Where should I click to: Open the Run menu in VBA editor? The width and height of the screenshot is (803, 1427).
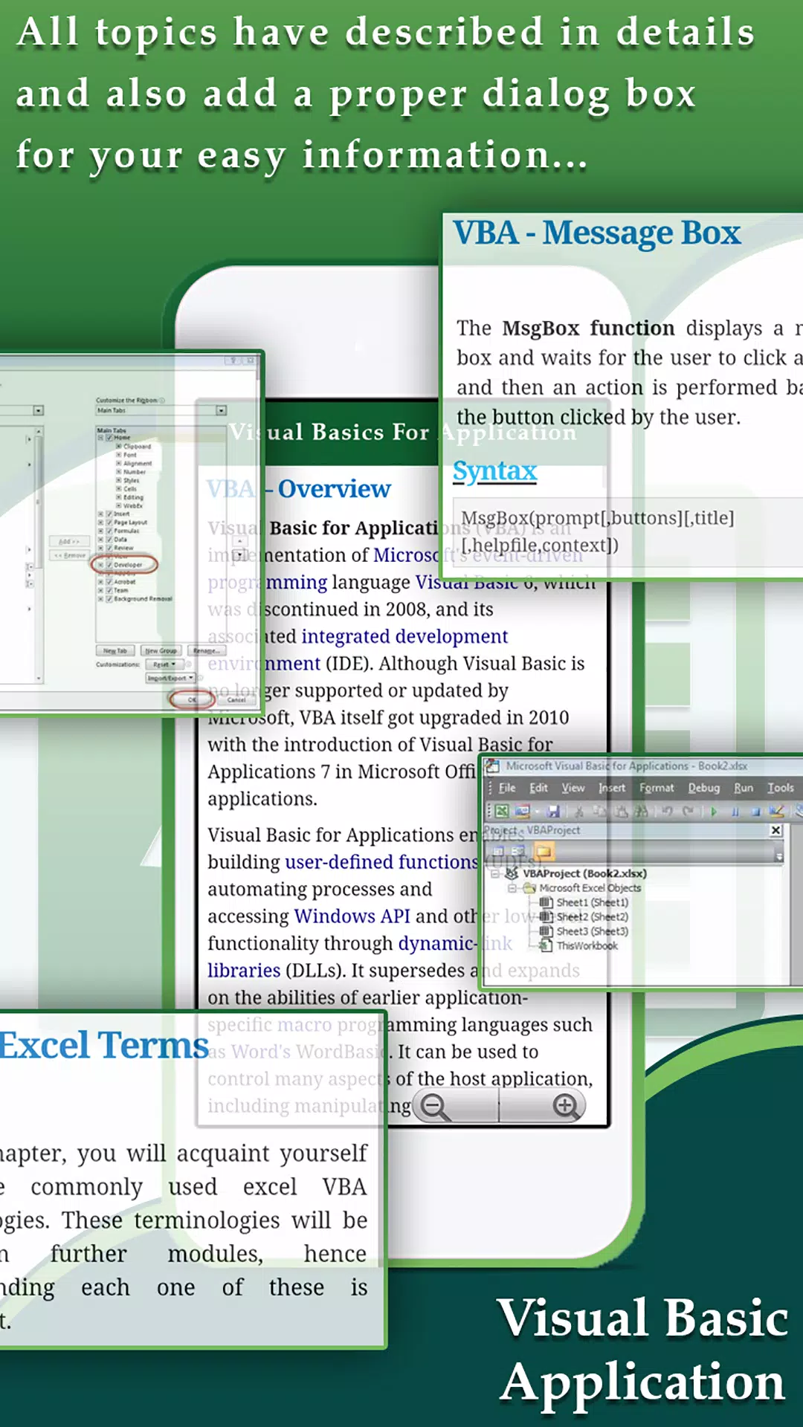click(744, 788)
